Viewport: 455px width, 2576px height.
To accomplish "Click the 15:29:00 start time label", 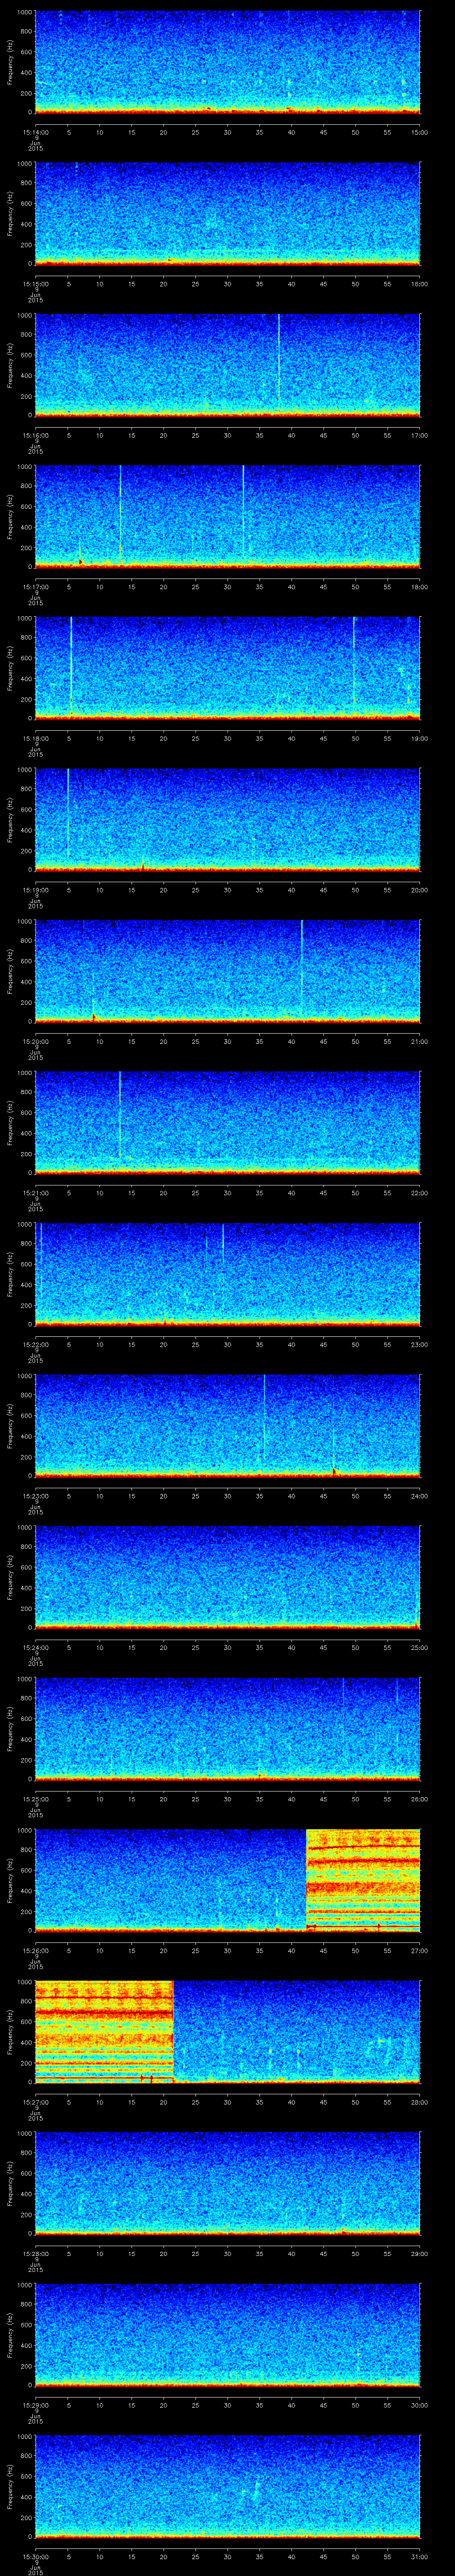I will 35,2405.
